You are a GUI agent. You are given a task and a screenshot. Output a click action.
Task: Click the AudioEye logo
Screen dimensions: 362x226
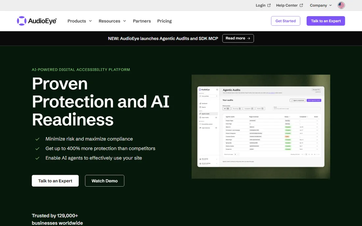pos(37,21)
